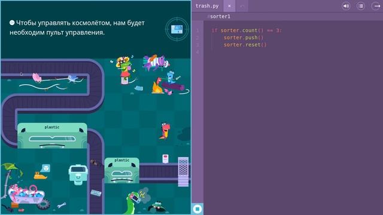383x215 pixels.
Task: Select the small plastic sorter by conveyor
Action: tap(122, 170)
